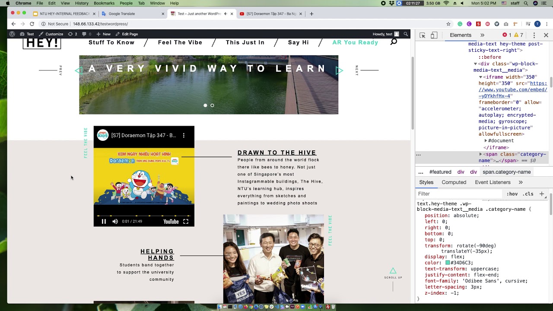The image size is (553, 311).
Task: Pause the YouTube video
Action: click(x=104, y=222)
